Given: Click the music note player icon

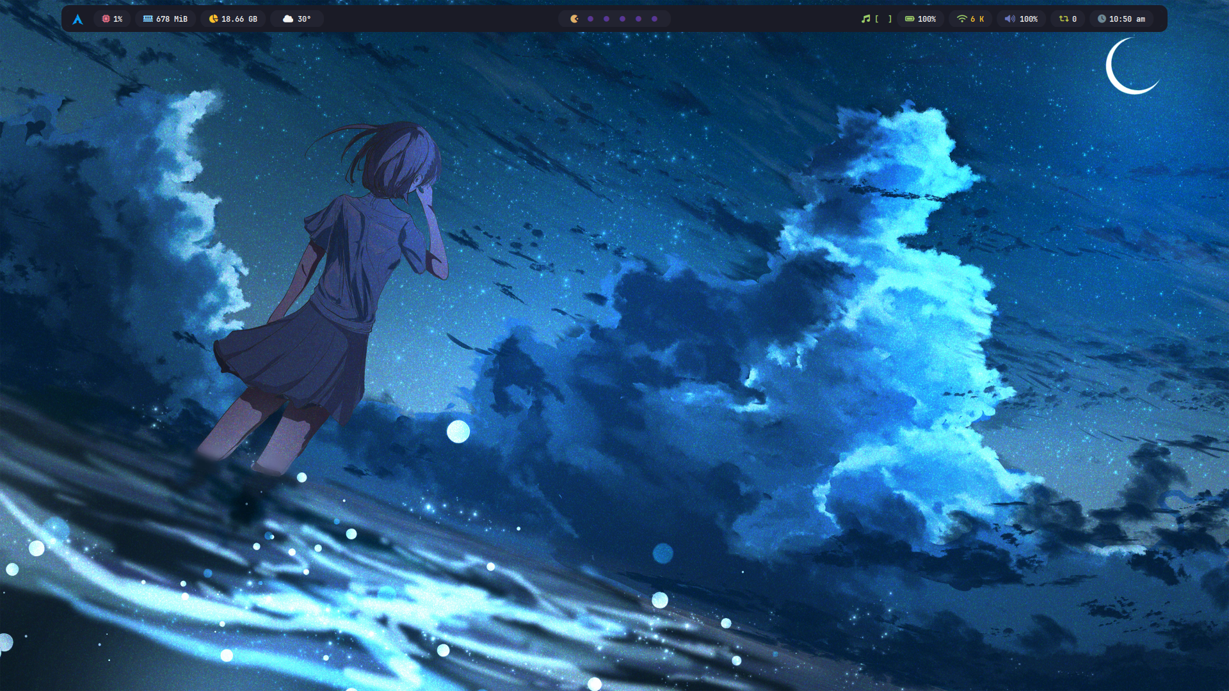Looking at the screenshot, I should coord(865,19).
